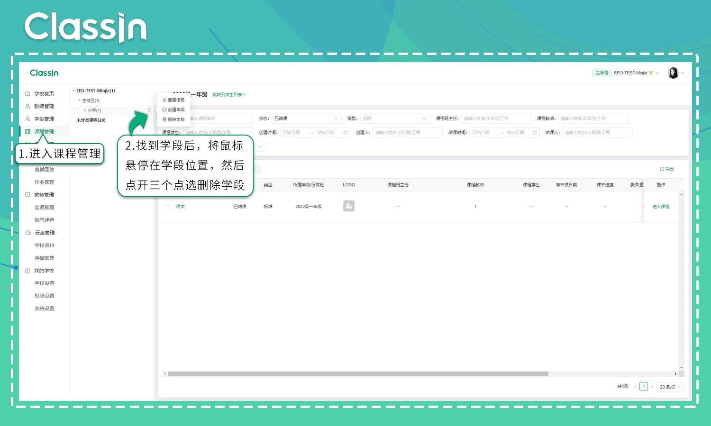Click the 跳转到学生列表 link
Image resolution: width=711 pixels, height=426 pixels.
click(229, 95)
